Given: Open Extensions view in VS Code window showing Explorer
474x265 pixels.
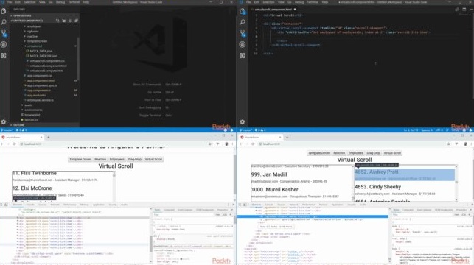Looking at the screenshot, I should click(4, 55).
